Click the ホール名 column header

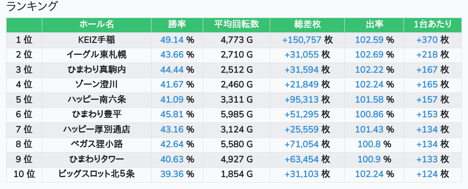pos(96,25)
